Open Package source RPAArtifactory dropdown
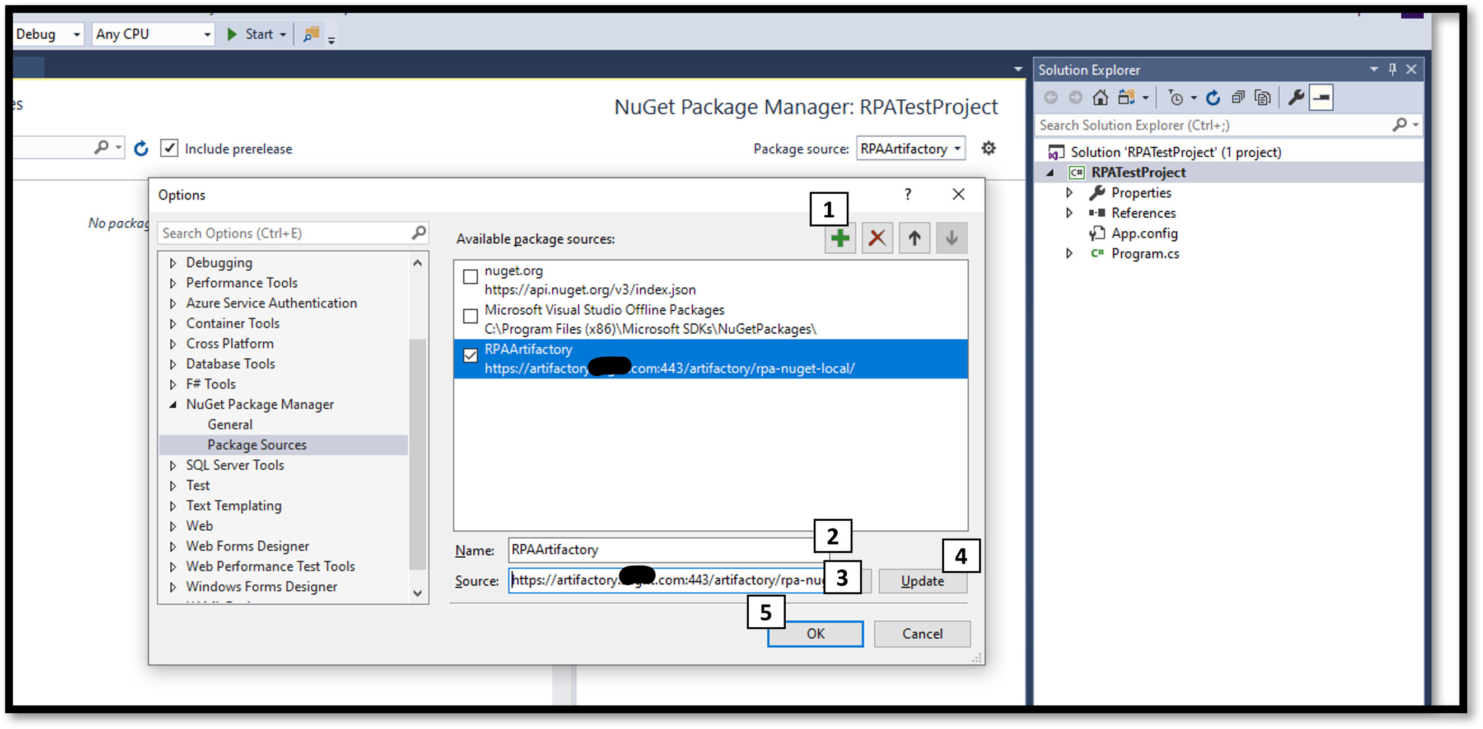The height and width of the screenshot is (729, 1483). pos(910,148)
